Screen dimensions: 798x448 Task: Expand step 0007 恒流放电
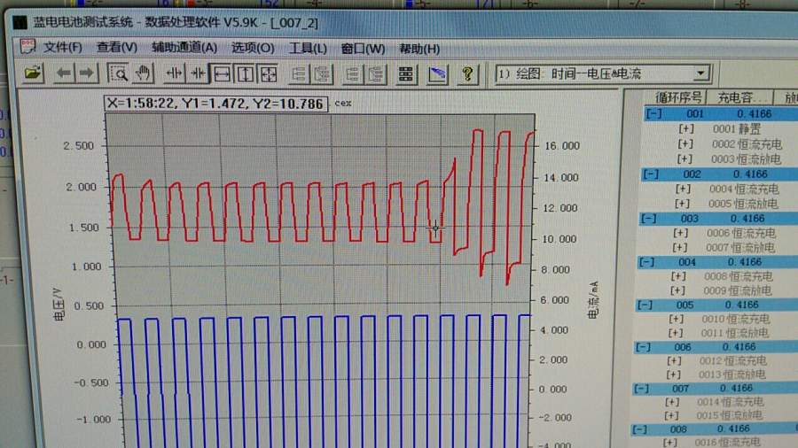[680, 247]
